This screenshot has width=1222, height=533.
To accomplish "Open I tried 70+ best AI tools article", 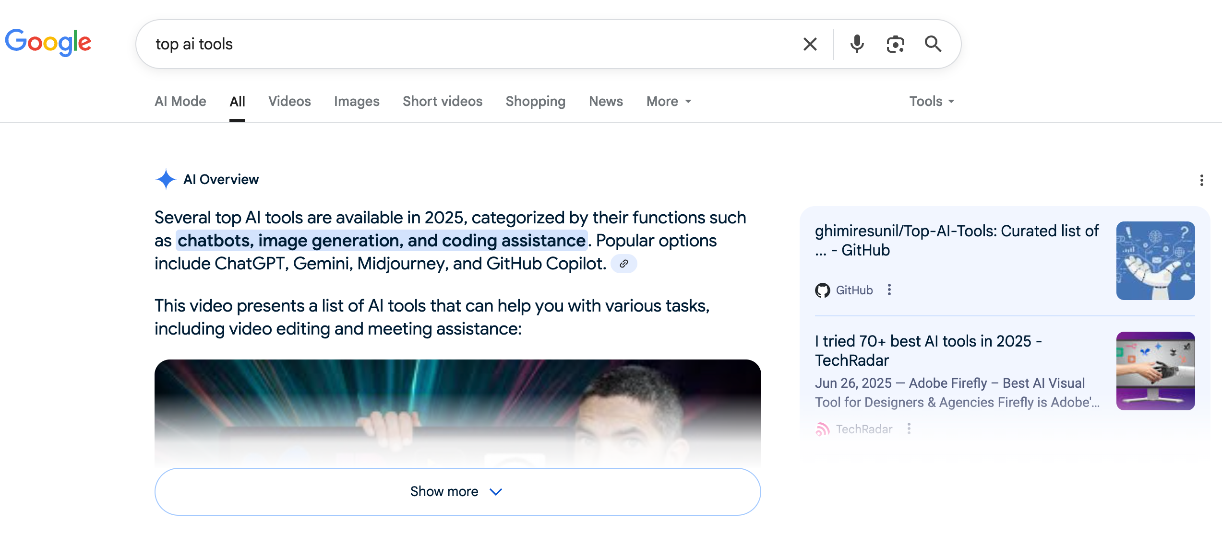I will [928, 351].
